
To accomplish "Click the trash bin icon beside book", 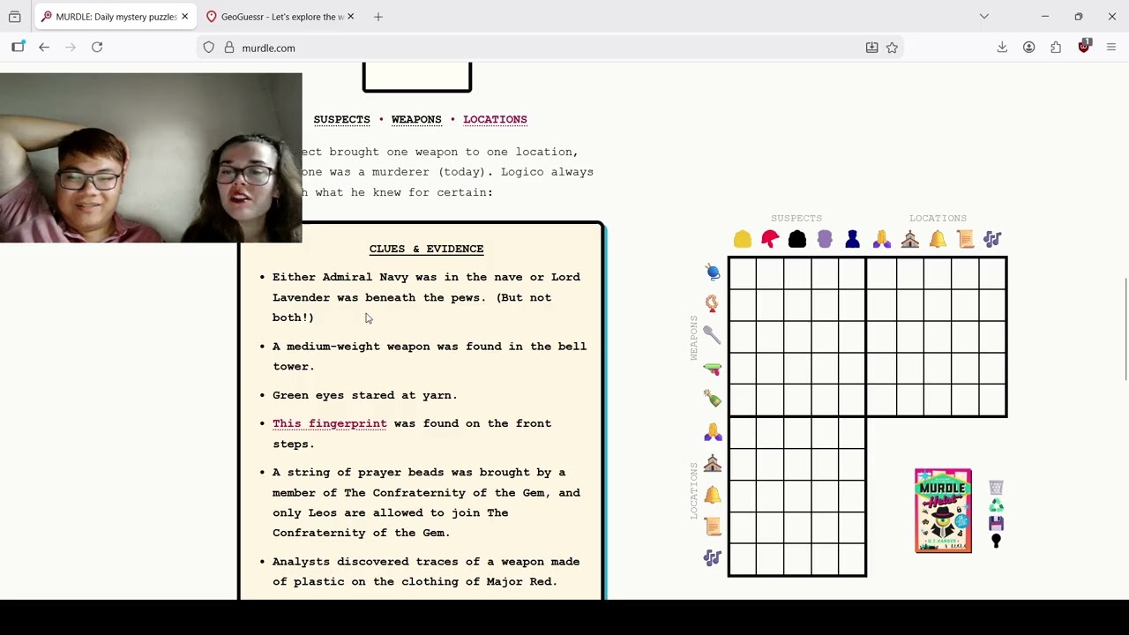I will coord(996,488).
